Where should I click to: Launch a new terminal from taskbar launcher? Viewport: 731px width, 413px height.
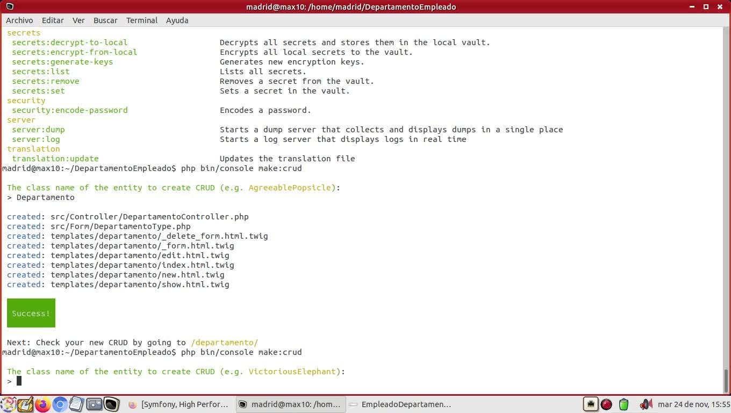111,404
